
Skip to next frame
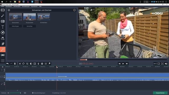pyautogui.click(x=127, y=64)
